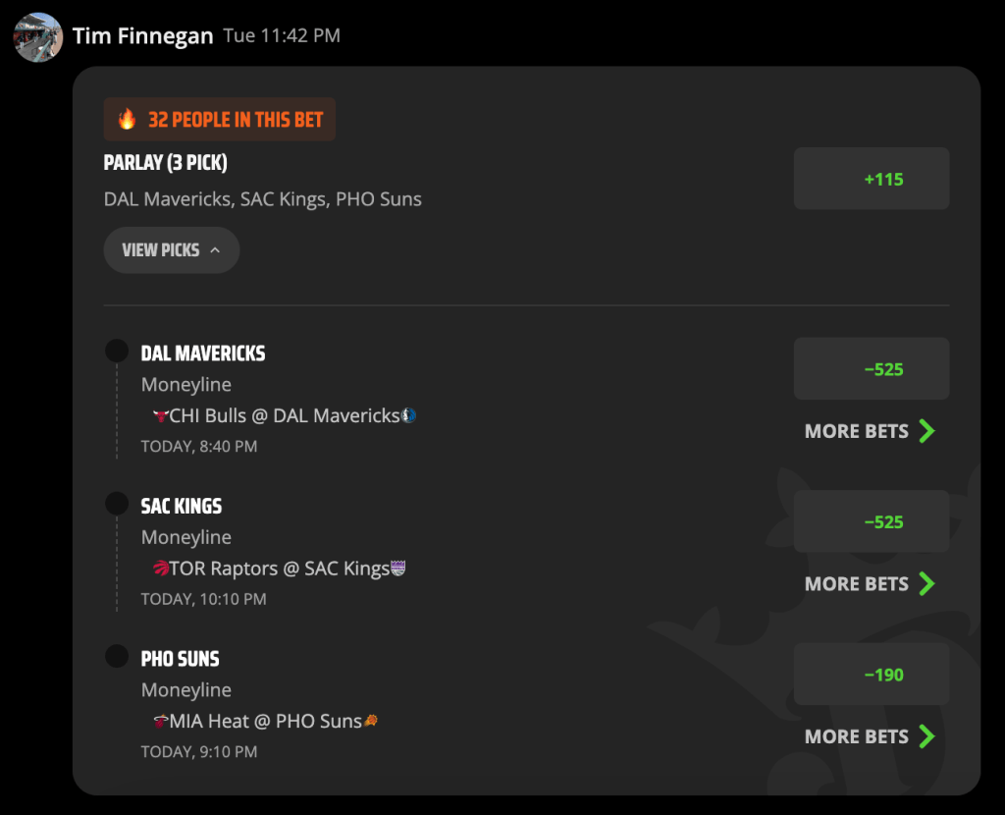Click the Phoenix Suns logo icon
Screen dimensions: 1005x815
[x=370, y=721]
